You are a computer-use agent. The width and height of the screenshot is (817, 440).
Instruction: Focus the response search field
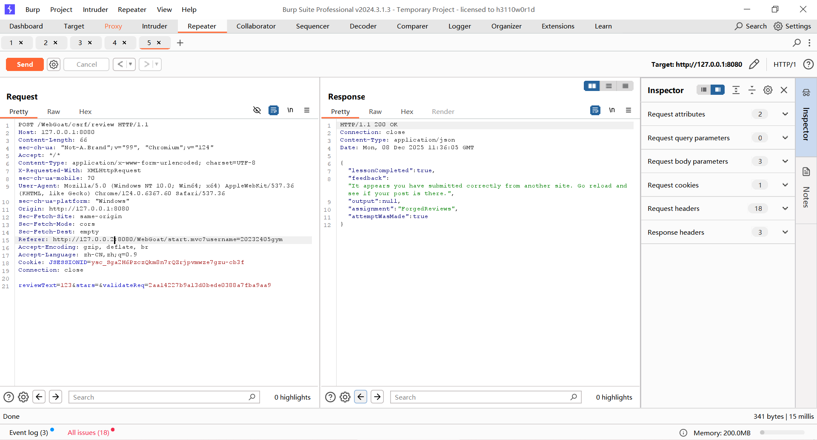(x=486, y=397)
